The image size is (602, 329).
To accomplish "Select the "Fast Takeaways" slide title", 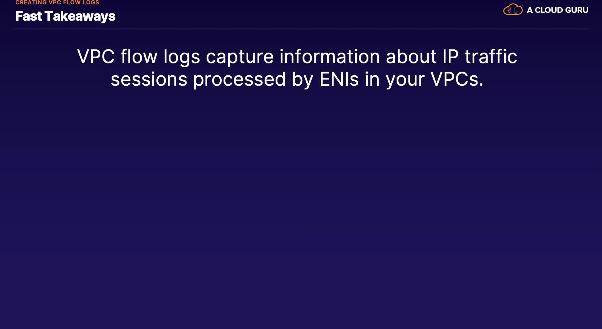I will pos(65,16).
